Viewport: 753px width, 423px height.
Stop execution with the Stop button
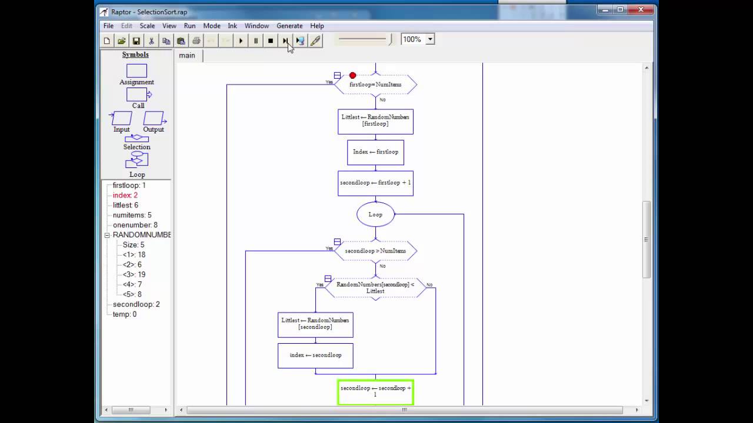pyautogui.click(x=270, y=41)
